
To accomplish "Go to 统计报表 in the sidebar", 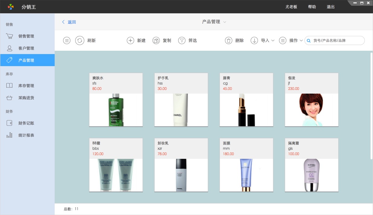I will point(26,135).
